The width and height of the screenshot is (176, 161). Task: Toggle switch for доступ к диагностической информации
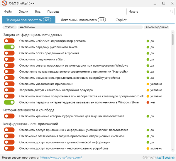[9, 142]
